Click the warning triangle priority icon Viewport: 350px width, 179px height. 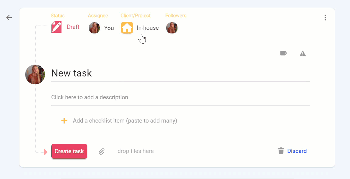(x=303, y=53)
